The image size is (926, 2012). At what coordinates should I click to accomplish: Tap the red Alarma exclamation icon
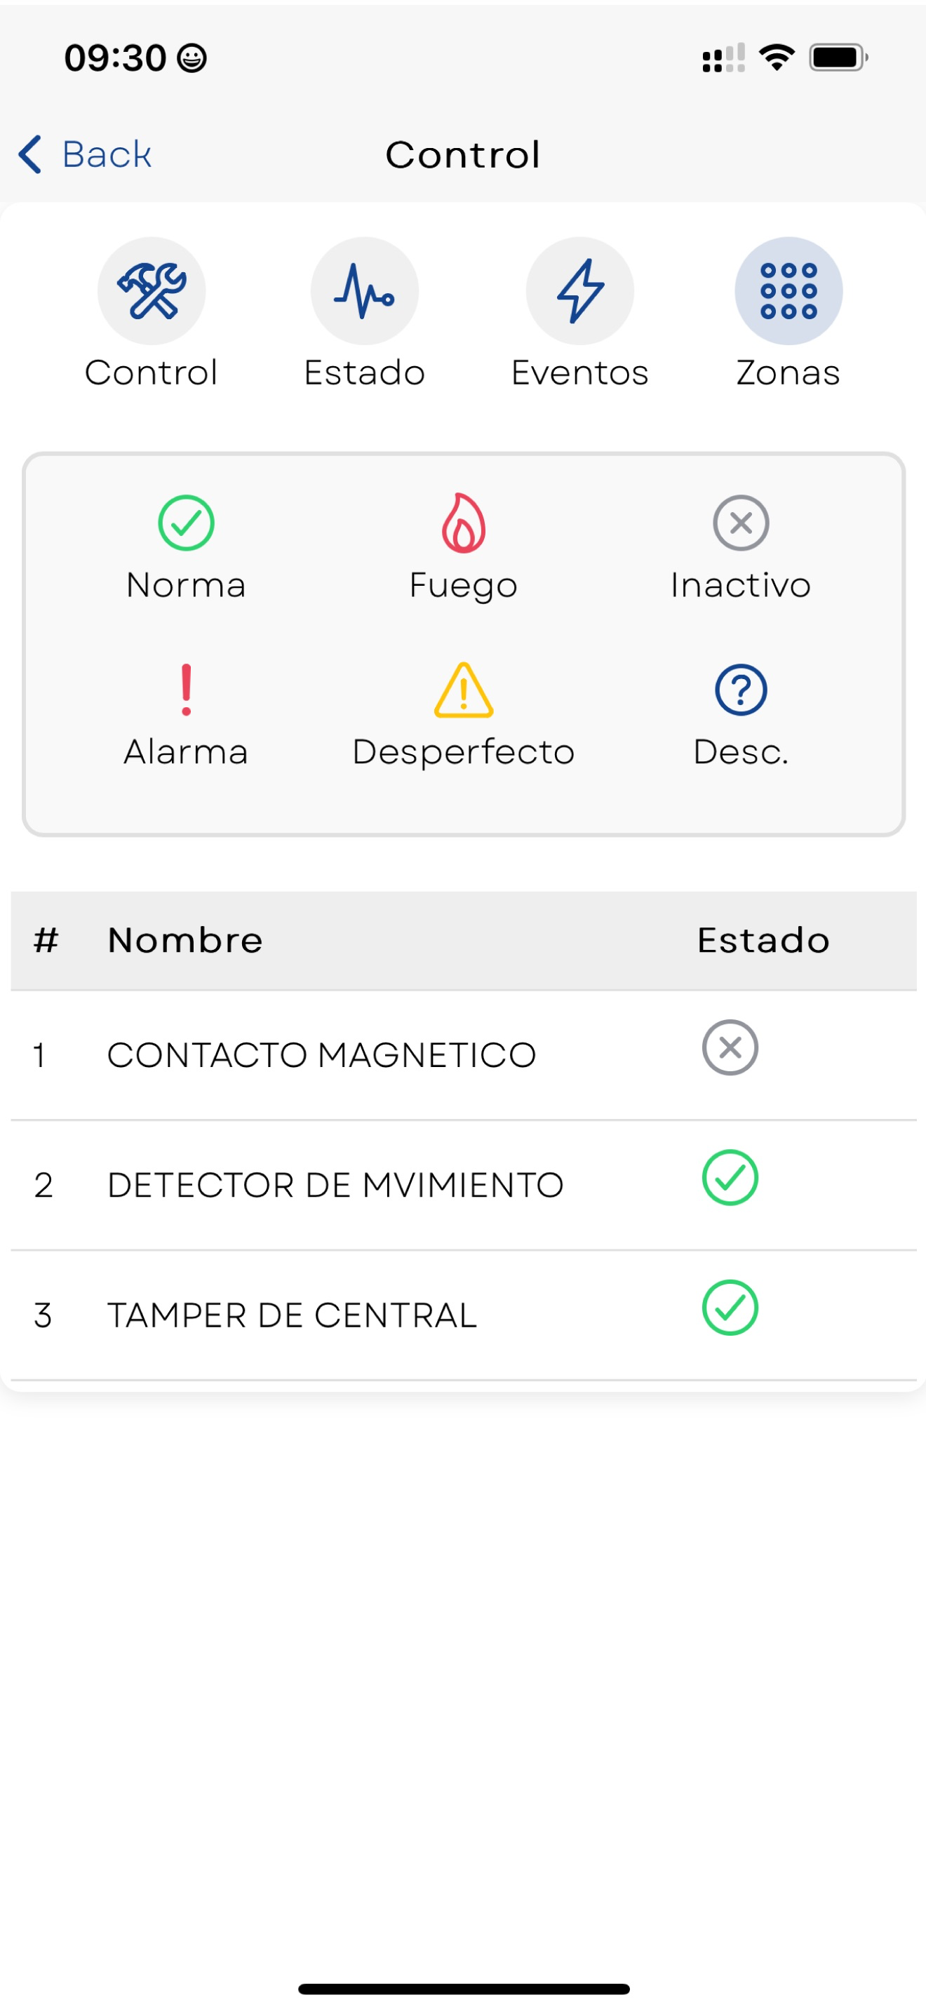point(186,690)
